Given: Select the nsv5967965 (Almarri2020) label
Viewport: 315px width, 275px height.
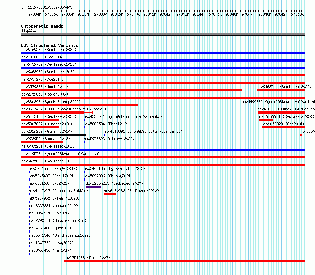Looking at the screenshot, I should (x=54, y=198).
